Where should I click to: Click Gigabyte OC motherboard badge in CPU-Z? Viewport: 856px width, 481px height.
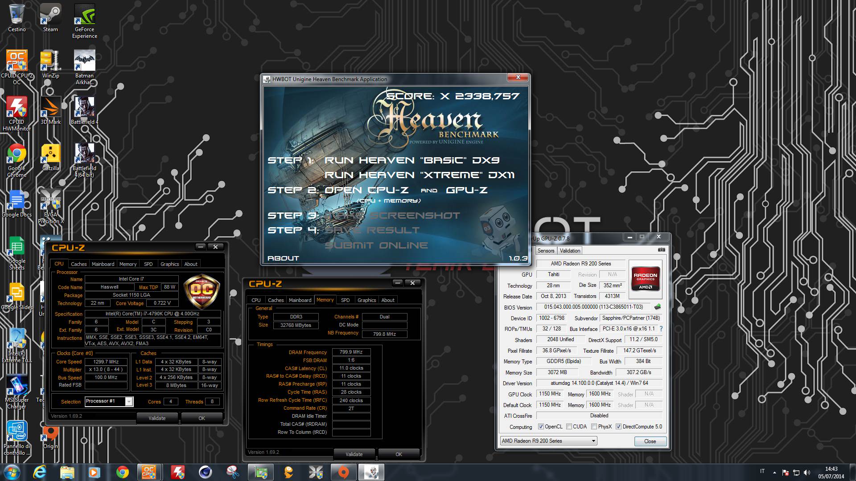pos(202,291)
